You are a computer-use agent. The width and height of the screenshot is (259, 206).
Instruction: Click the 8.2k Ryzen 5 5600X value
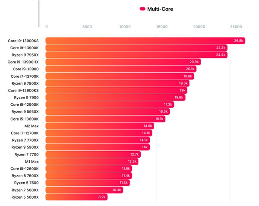tap(102, 197)
